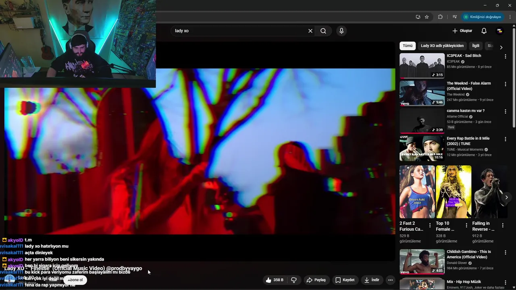Image resolution: width=516 pixels, height=290 pixels.
Task: Click the main video player area
Action: click(200, 151)
